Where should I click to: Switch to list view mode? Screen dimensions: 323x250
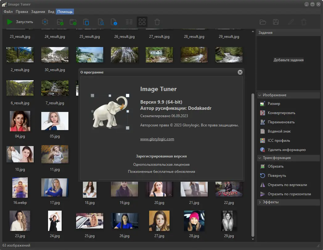[129, 22]
